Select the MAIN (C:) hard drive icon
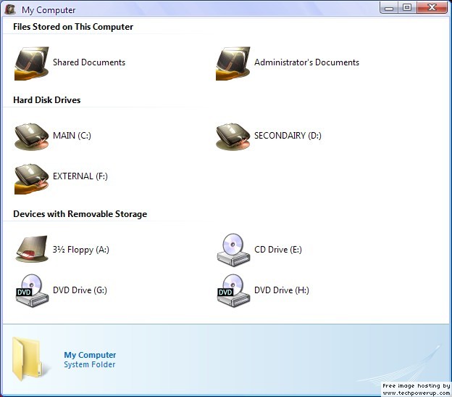452x397 pixels. click(x=31, y=136)
